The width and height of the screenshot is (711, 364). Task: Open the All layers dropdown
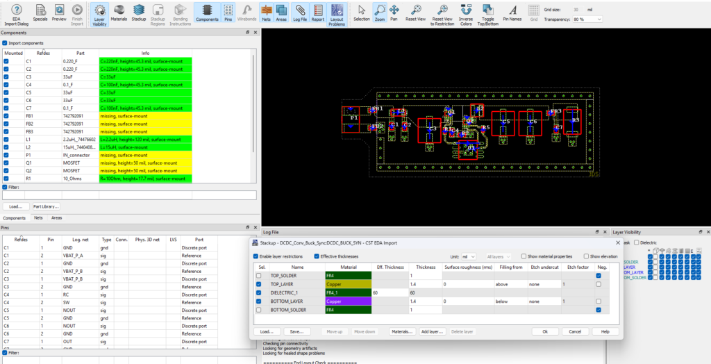[500, 256]
